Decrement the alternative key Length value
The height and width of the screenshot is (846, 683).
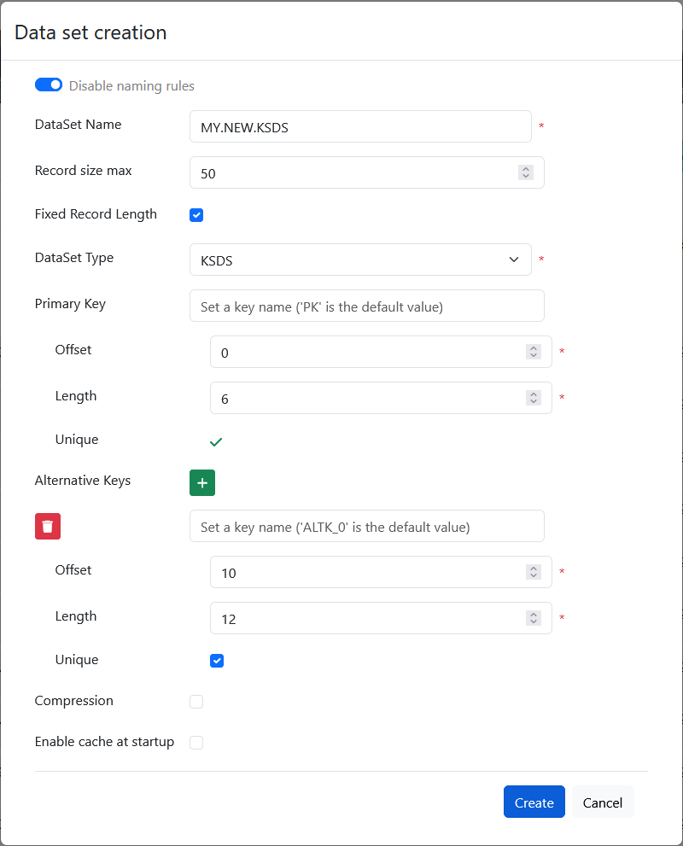coord(533,621)
